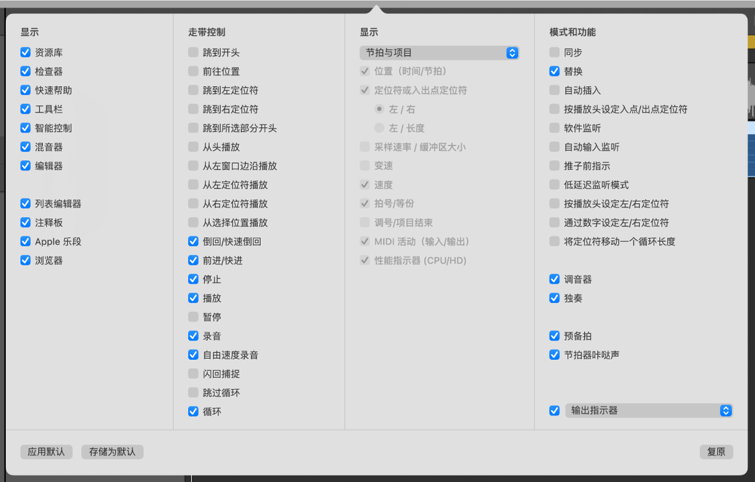Disable the 循环 checkbox
The image size is (755, 482).
pos(193,411)
